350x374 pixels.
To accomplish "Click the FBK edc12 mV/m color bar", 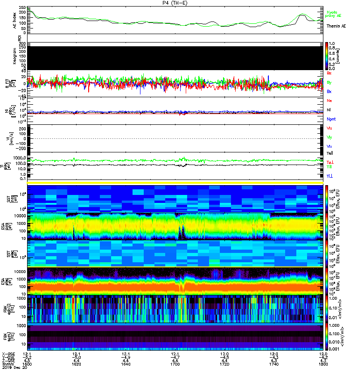I will pyautogui.click(x=327, y=309).
